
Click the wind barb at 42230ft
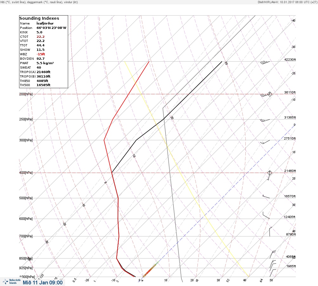[x=265, y=62]
